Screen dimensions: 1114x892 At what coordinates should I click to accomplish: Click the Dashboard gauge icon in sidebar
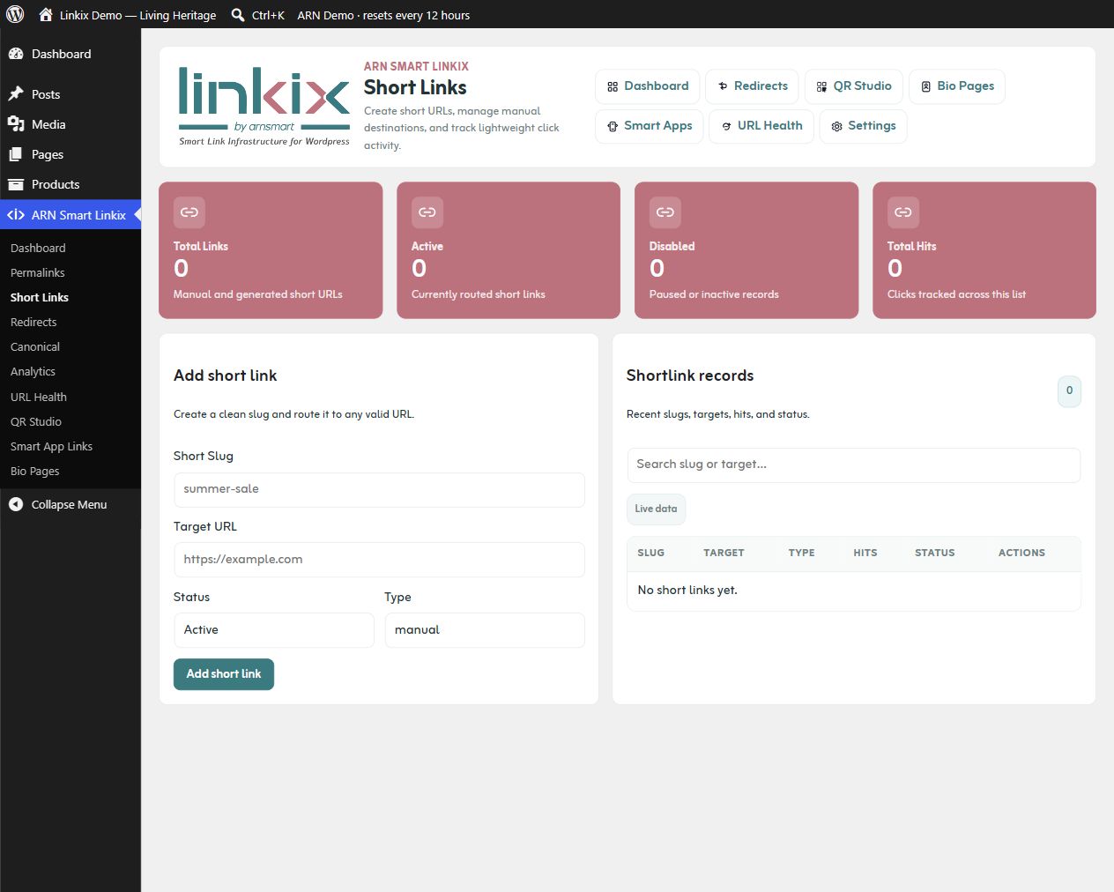(x=16, y=54)
